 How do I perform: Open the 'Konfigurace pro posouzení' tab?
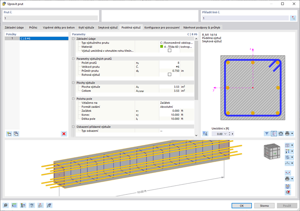coord(162,27)
